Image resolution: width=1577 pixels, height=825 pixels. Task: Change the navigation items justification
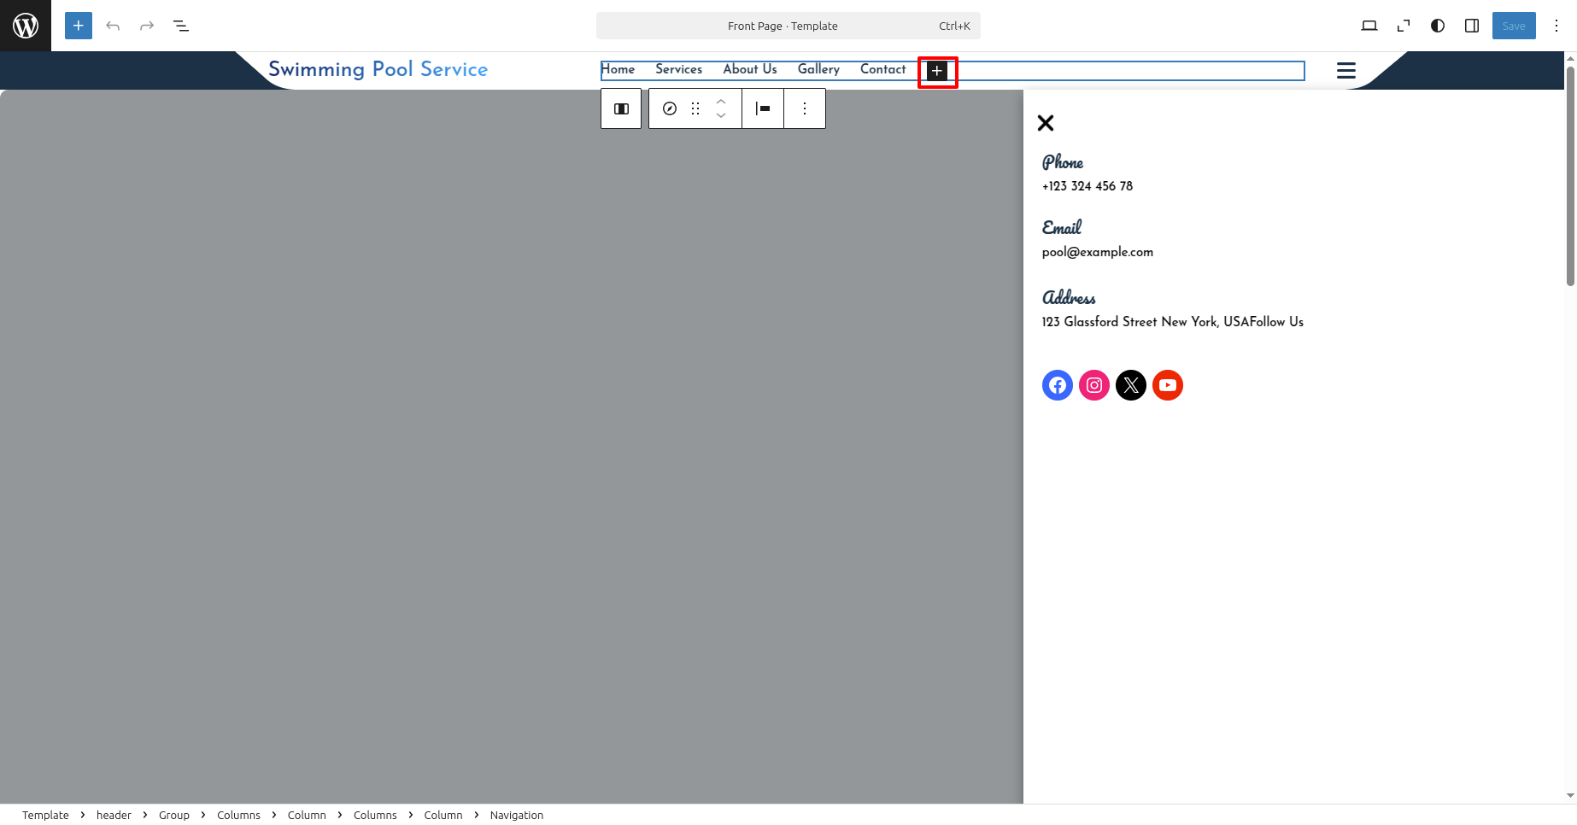coord(763,108)
